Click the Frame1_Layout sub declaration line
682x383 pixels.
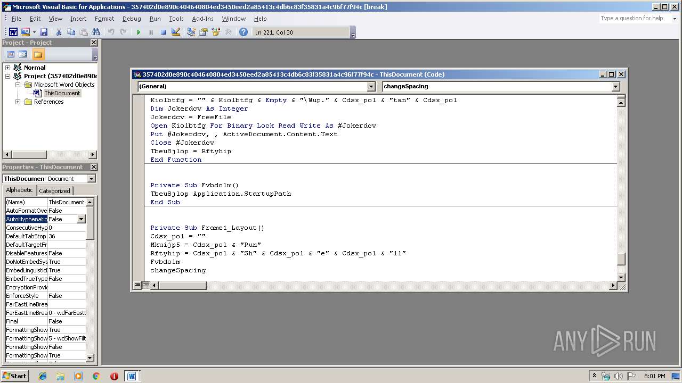click(x=207, y=228)
